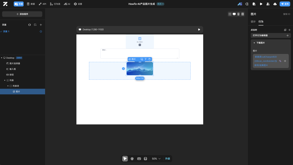Open the help question mark icon
Viewport: 293px width, 165px height.
point(145,159)
